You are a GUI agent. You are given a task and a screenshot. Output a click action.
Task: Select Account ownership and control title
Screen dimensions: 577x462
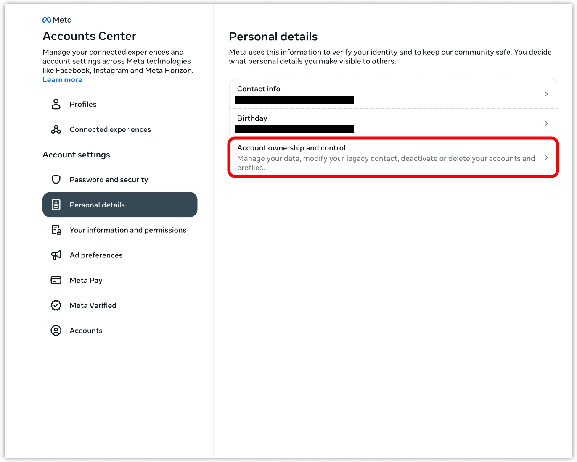(x=291, y=148)
